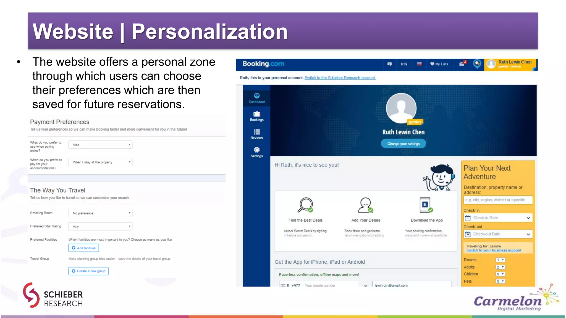
Task: Select the Hi Ruth greeting text
Action: (306, 165)
